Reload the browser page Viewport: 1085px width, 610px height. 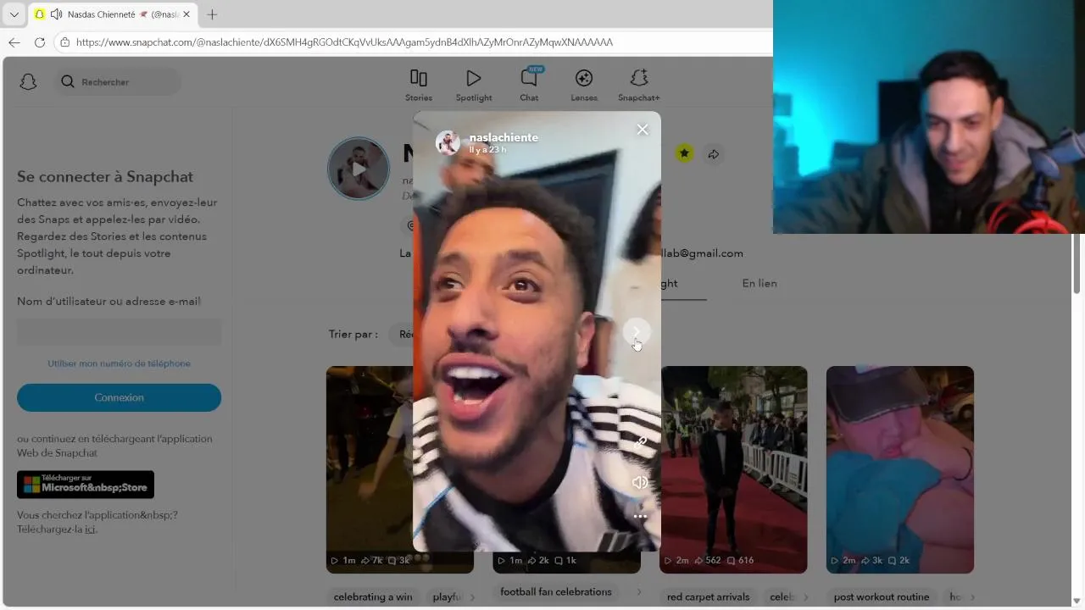tap(39, 42)
